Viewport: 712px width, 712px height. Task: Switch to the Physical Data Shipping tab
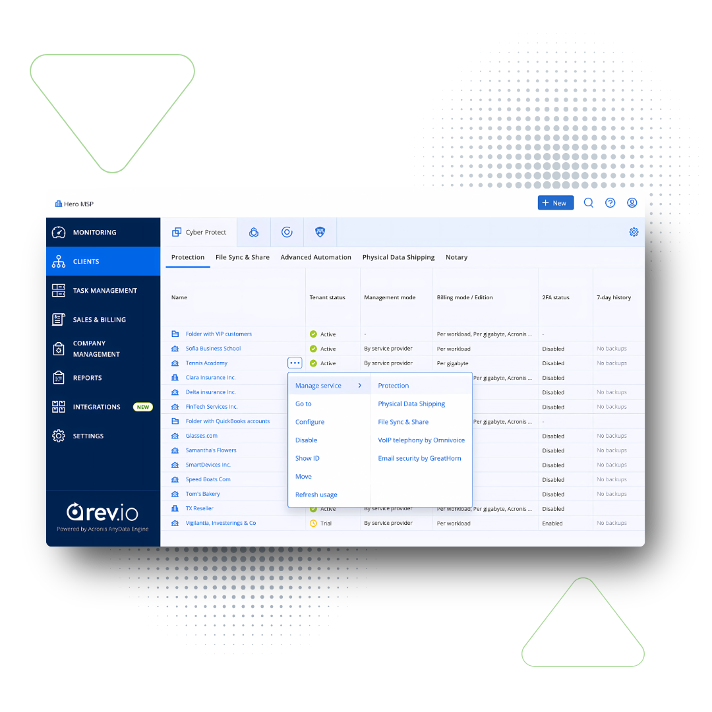pyautogui.click(x=398, y=257)
